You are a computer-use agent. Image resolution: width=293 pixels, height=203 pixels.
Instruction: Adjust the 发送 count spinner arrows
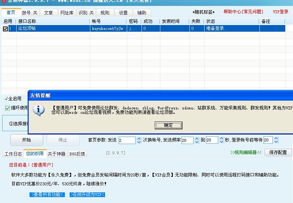click(139, 140)
